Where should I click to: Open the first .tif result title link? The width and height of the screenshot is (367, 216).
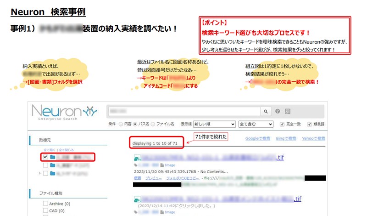point(212,158)
